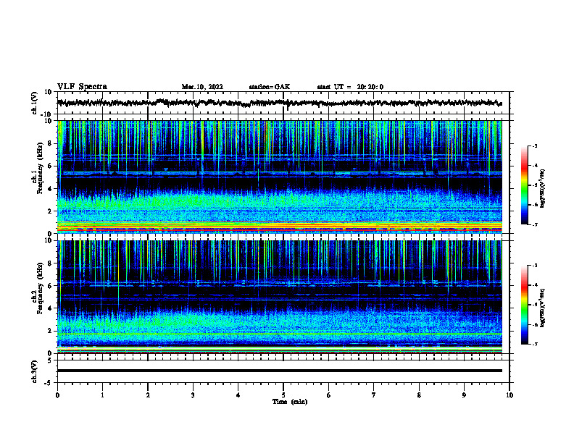Screen dimensions: 574x443
Task: Click the "ch.1(V)" vertical axis label
Action: pyautogui.click(x=35, y=103)
